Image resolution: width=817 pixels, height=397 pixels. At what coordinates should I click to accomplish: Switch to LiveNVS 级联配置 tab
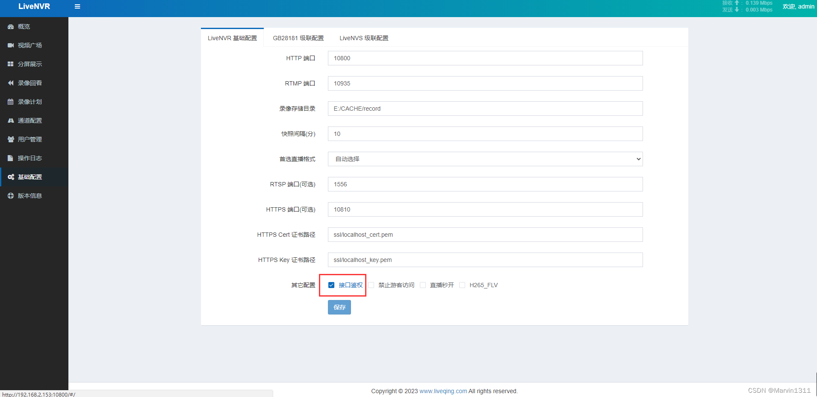pyautogui.click(x=364, y=38)
